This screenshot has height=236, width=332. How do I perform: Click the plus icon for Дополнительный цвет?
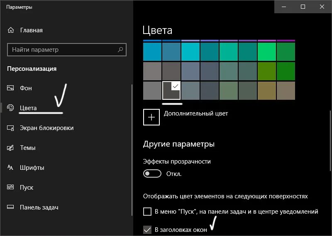(x=151, y=117)
